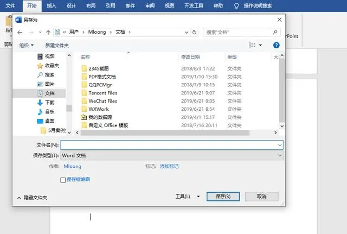Open 保存类型 Word 文档 dropdown
347x234 pixels.
point(172,156)
